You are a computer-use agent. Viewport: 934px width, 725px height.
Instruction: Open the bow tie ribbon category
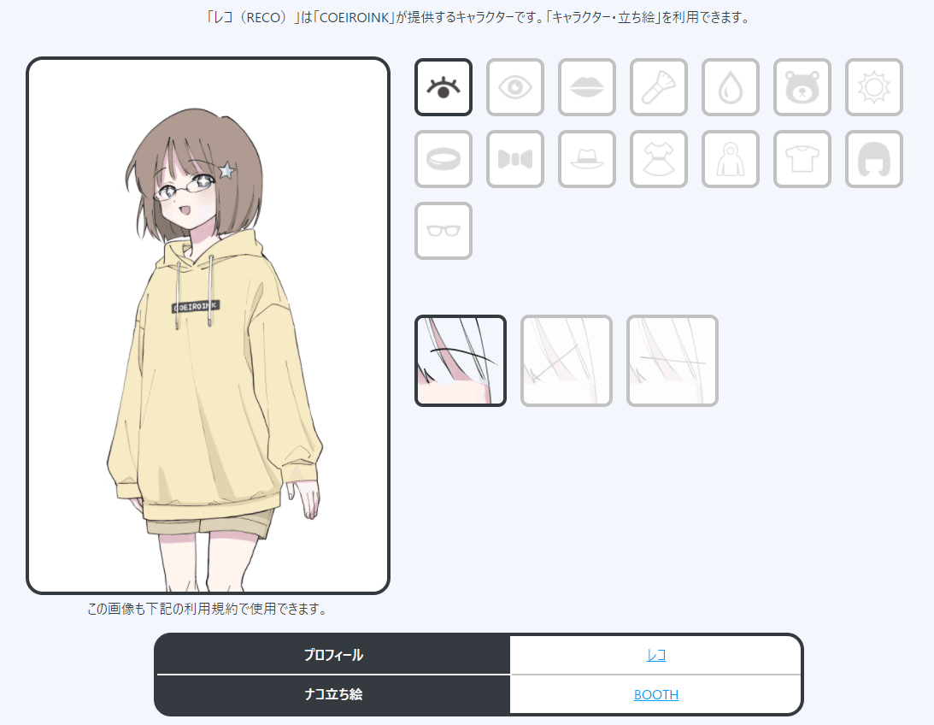point(515,159)
